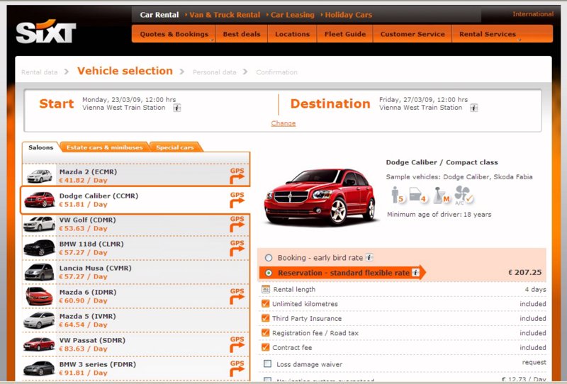Select Dodge Caliber (CCMR) row text
567x384 pixels.
pos(99,196)
